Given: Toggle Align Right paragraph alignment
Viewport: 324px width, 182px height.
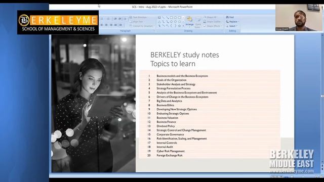Looking at the screenshot, I should point(111,25).
